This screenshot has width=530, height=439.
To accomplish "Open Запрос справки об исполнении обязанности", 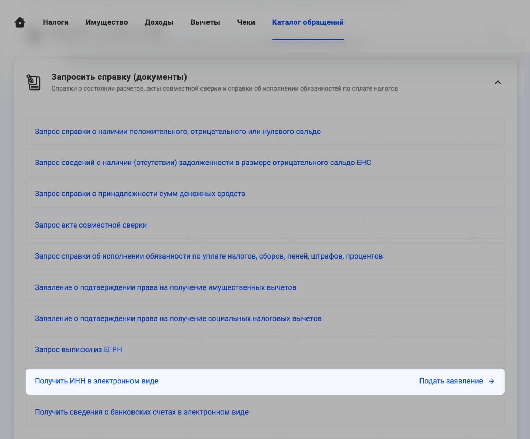I will click(265, 256).
